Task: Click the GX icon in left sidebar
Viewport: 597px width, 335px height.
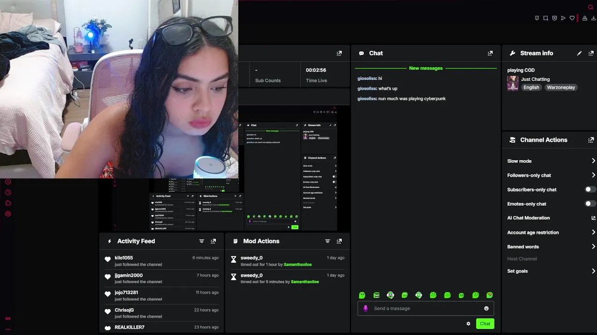Action: pos(8,319)
